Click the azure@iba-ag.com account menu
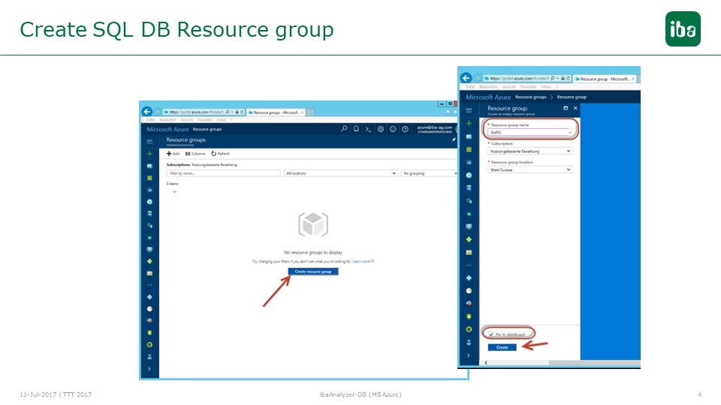Viewport: 721px width, 405px height. [x=435, y=129]
